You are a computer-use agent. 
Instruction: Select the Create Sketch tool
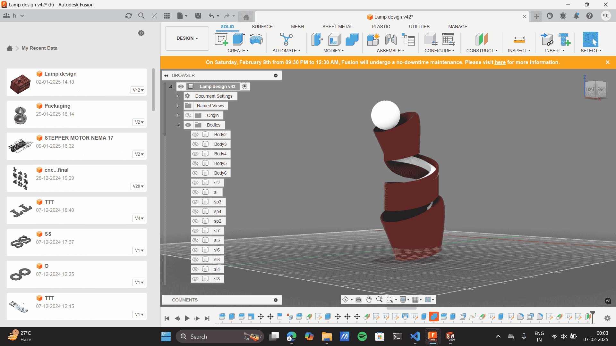pyautogui.click(x=221, y=39)
